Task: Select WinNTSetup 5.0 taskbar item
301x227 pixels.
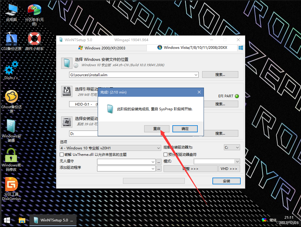Action: pyautogui.click(x=53, y=220)
